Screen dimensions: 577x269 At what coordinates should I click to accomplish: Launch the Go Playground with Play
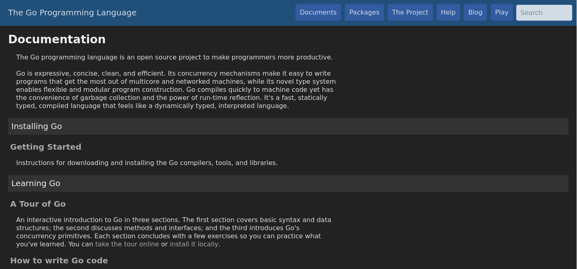click(x=502, y=13)
